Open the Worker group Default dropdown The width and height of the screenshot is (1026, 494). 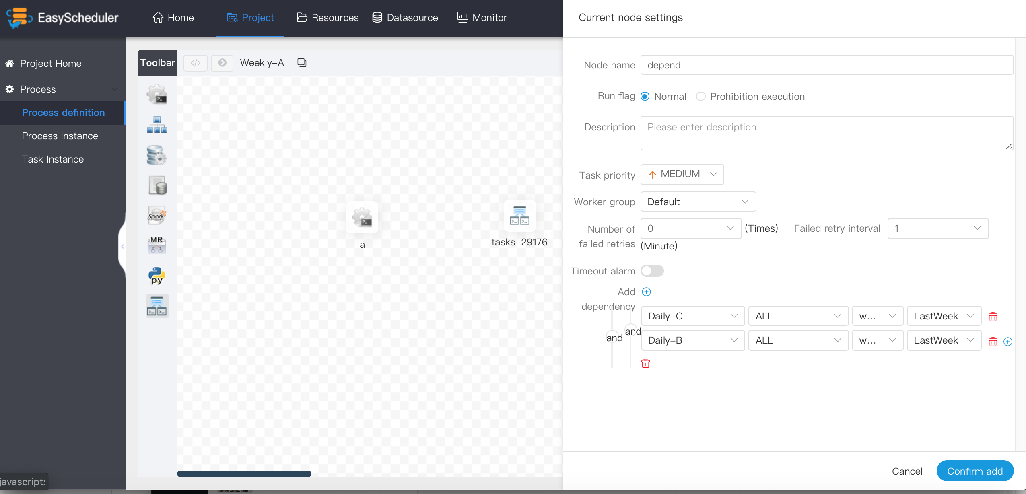[x=698, y=201]
